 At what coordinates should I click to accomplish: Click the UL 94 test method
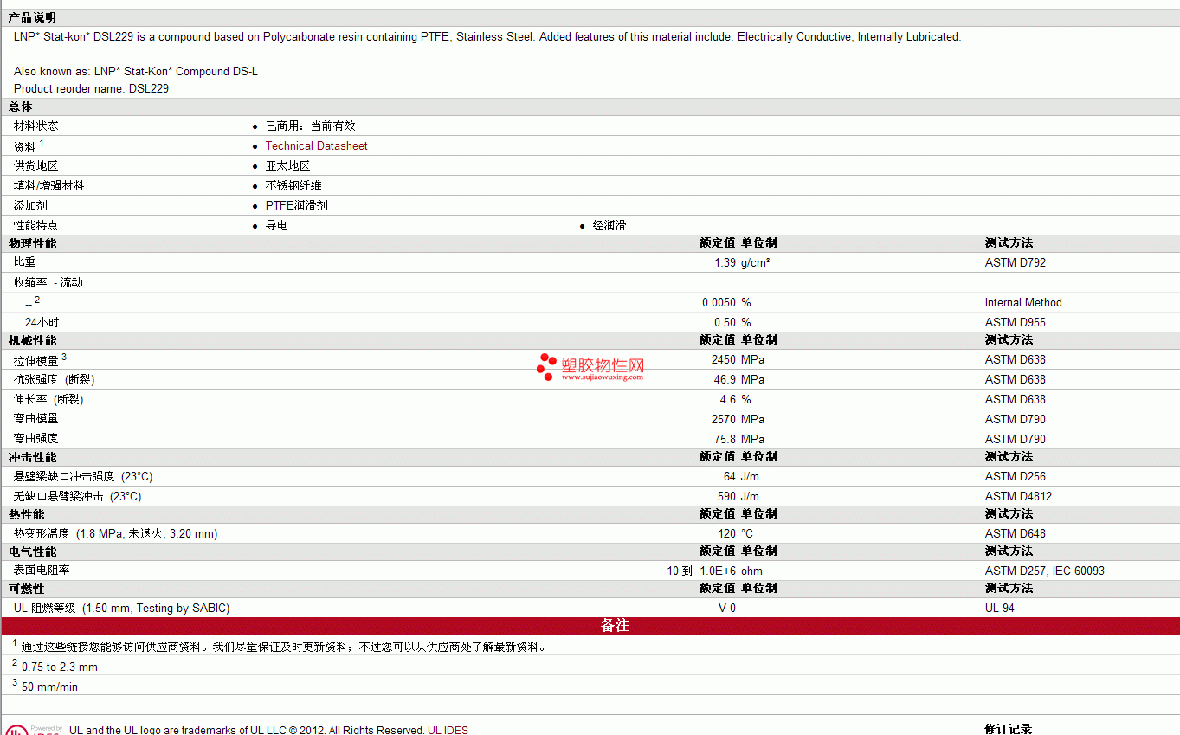1000,609
